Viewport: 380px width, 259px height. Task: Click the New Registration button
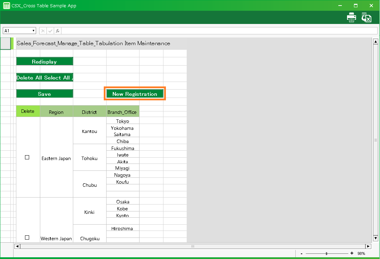tap(135, 94)
